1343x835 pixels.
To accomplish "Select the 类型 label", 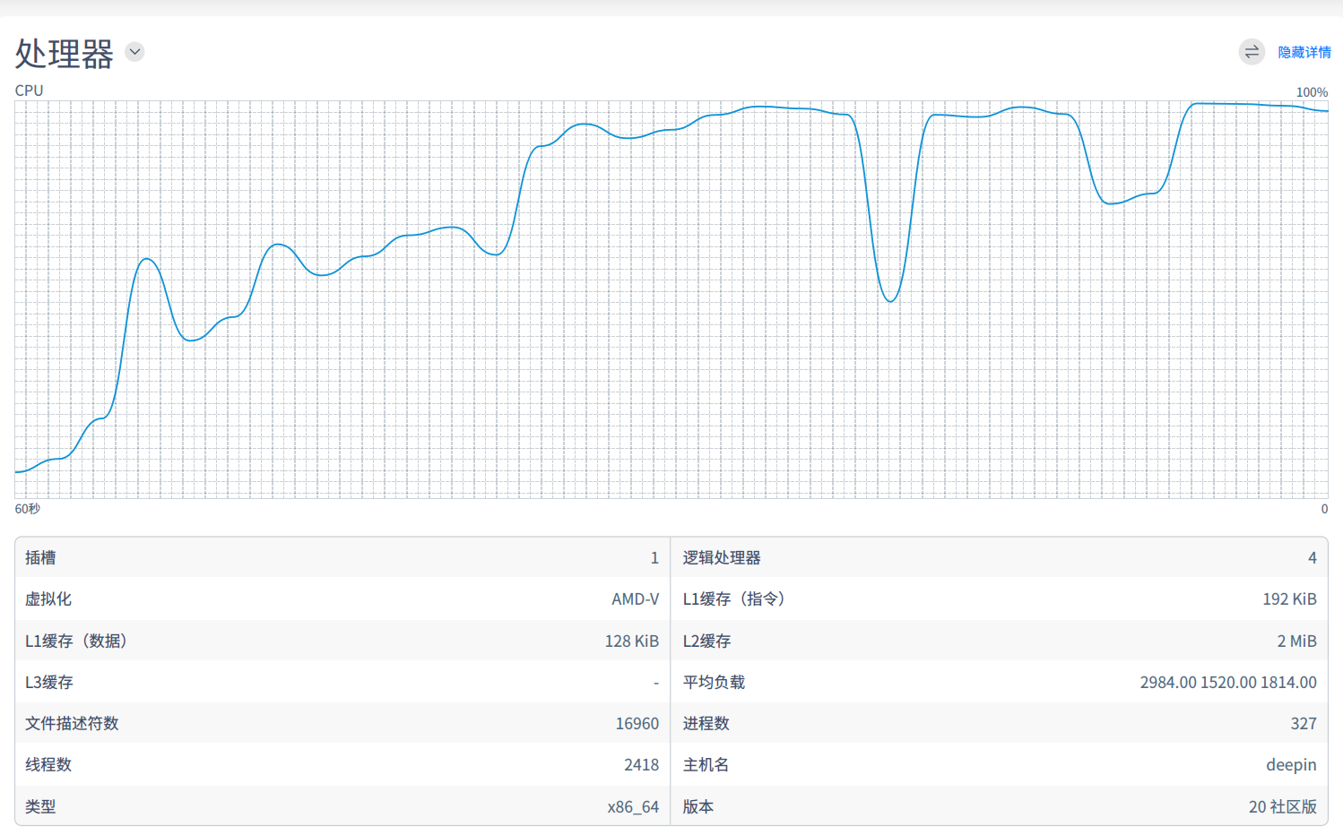I will pos(40,806).
